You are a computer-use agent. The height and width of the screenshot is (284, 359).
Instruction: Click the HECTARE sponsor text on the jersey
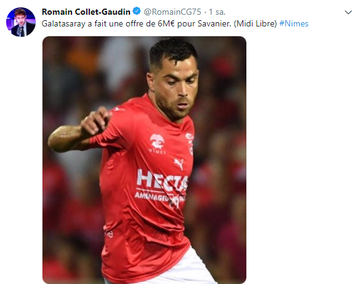162,180
